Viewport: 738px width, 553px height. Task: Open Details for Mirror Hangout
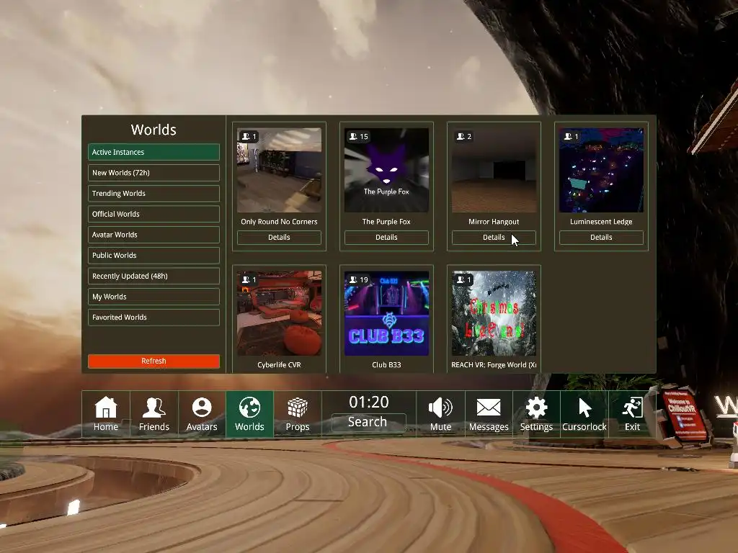[x=494, y=238]
